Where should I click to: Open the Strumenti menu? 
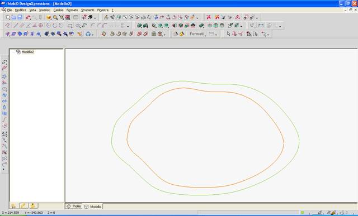(x=87, y=10)
